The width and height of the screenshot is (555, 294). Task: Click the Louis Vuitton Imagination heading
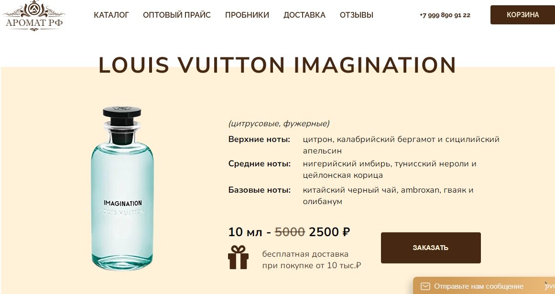pos(277,65)
